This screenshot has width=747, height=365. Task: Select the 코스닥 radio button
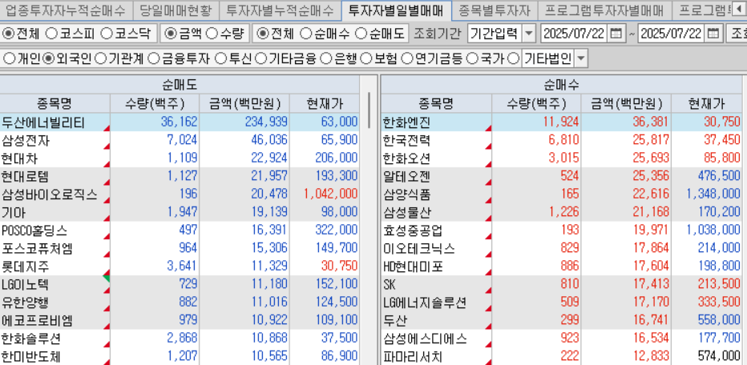tap(107, 34)
